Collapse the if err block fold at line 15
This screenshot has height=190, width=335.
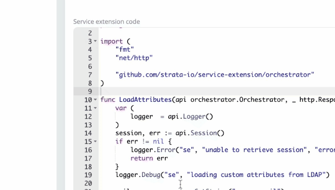tap(95, 141)
